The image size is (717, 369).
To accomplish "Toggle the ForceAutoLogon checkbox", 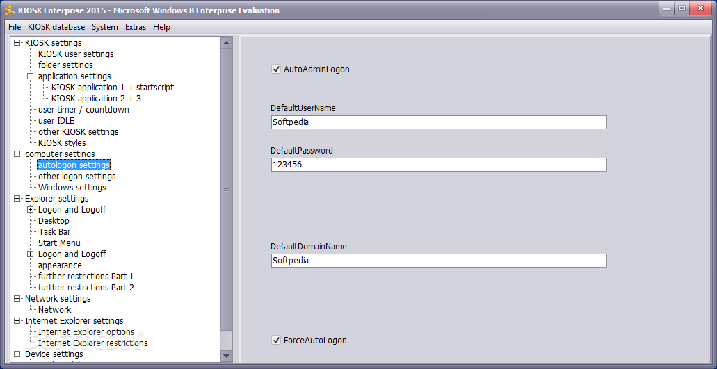I will click(x=275, y=341).
